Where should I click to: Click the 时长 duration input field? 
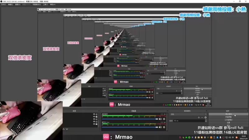(189, 121)
